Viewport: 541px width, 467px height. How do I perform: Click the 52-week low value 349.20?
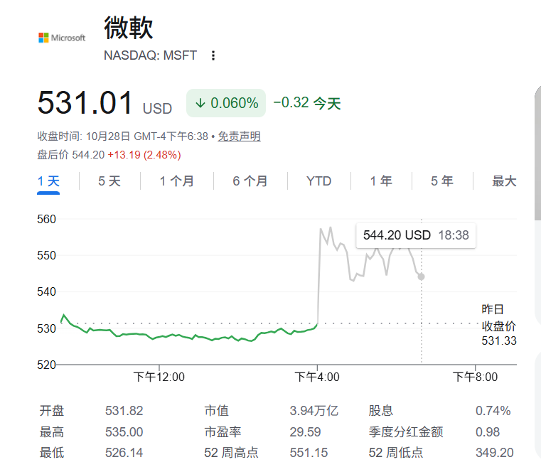[495, 453]
